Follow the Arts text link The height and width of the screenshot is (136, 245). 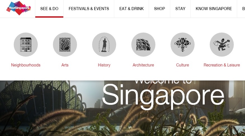(65, 65)
